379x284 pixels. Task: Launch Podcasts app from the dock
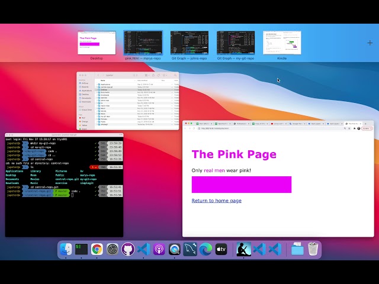click(x=159, y=250)
